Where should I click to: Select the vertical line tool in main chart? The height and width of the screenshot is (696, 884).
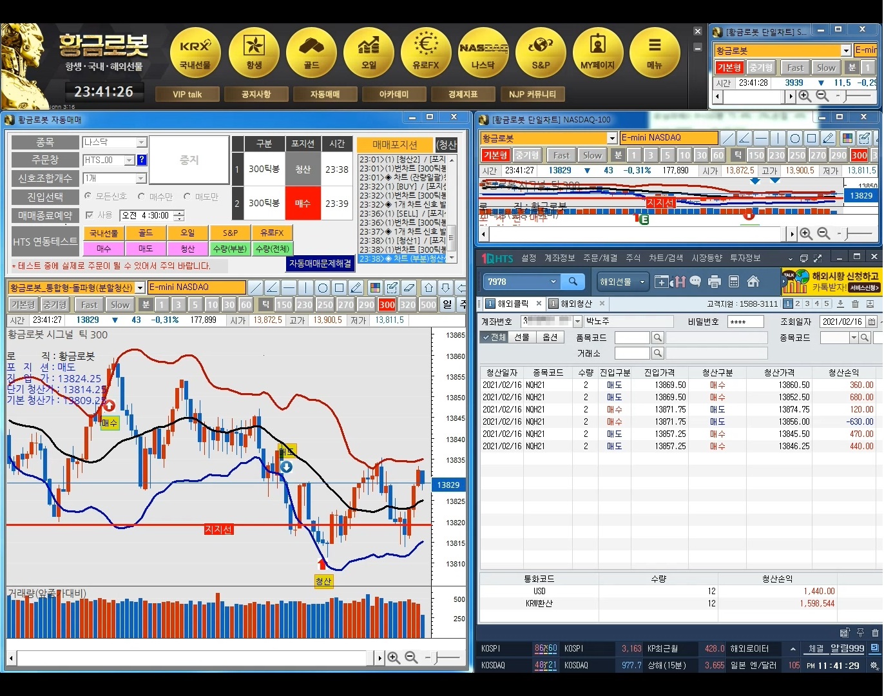[306, 287]
